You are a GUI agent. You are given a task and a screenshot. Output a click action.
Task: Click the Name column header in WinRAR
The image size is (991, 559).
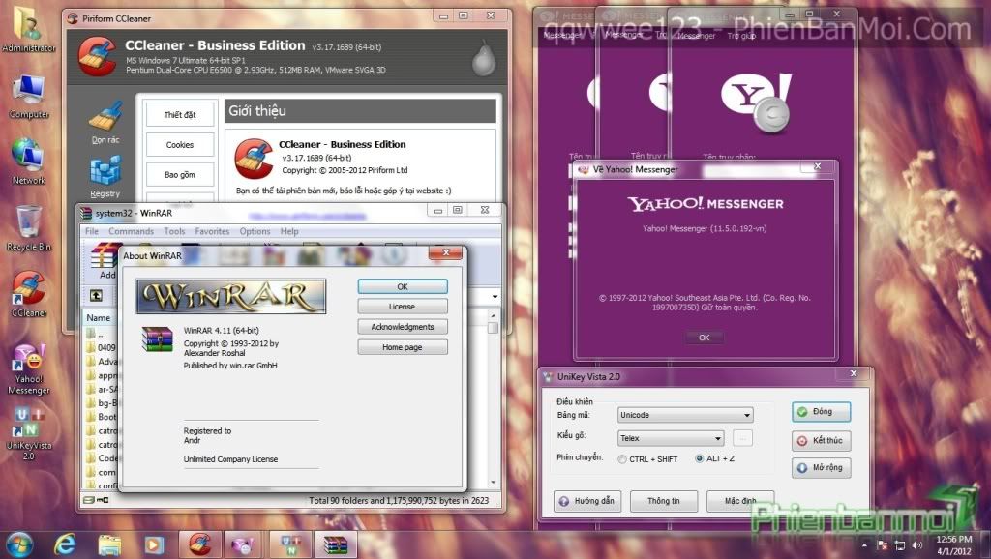point(99,318)
